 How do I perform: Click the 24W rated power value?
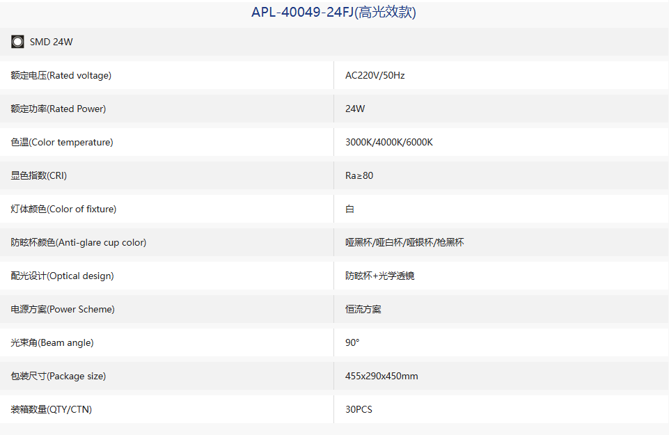(355, 109)
